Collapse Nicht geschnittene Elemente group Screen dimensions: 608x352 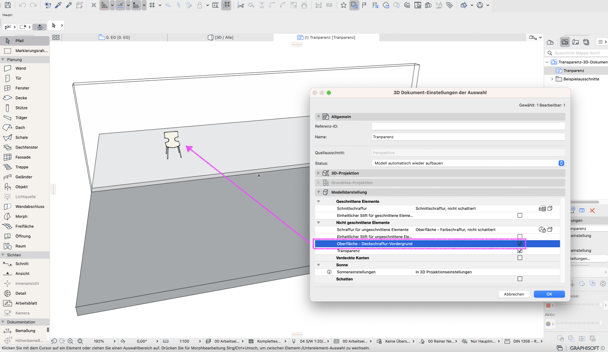coord(318,223)
